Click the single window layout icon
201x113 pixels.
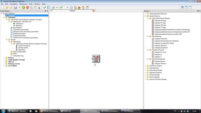[190, 8]
